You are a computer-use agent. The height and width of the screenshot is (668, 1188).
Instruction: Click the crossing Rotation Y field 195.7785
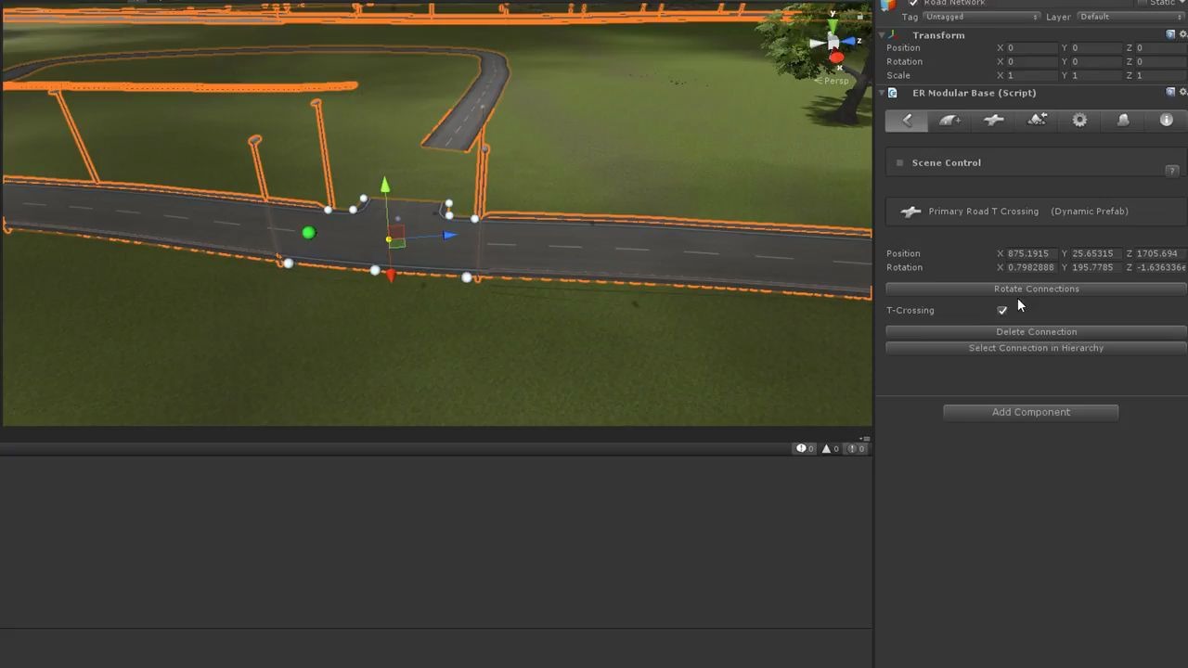click(1097, 267)
